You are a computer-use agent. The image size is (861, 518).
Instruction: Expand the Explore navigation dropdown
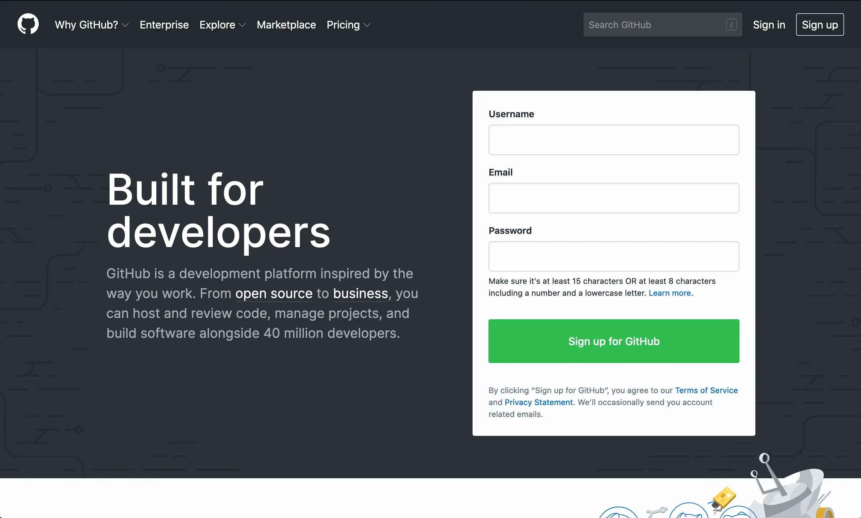(x=222, y=25)
